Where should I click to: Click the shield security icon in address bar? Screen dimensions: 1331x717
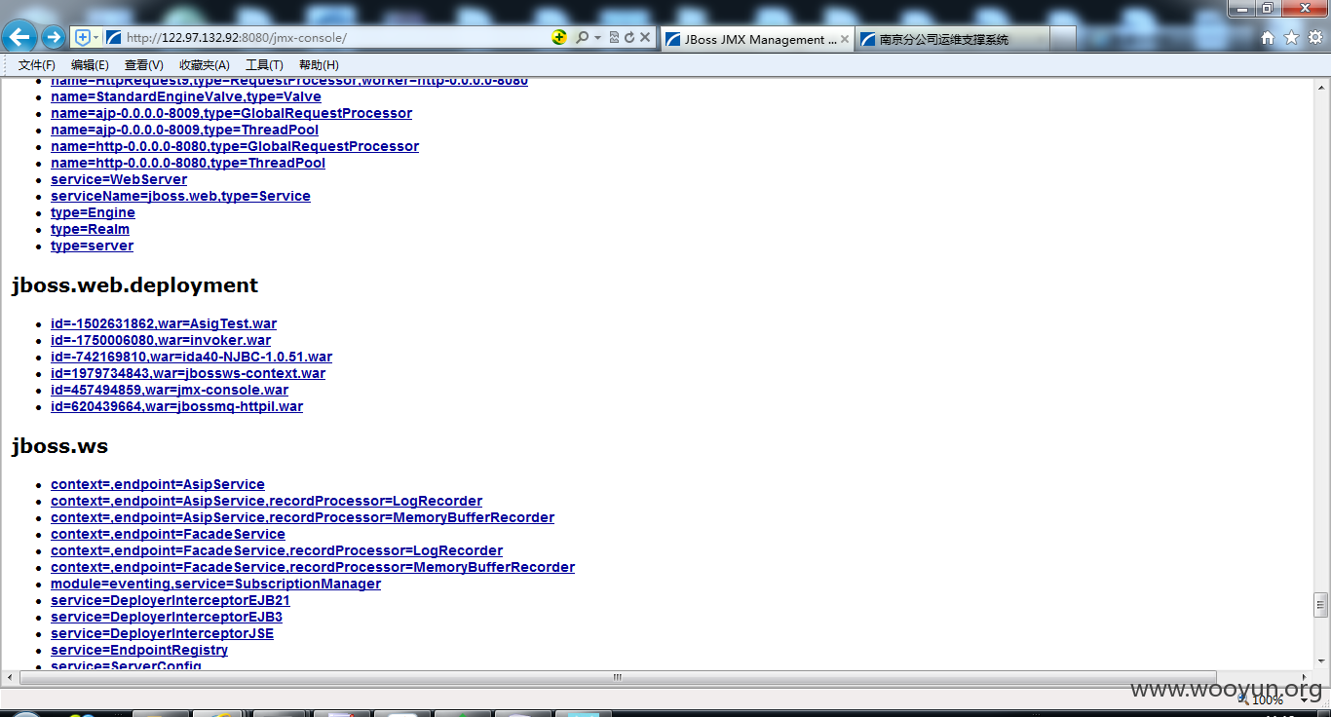83,38
